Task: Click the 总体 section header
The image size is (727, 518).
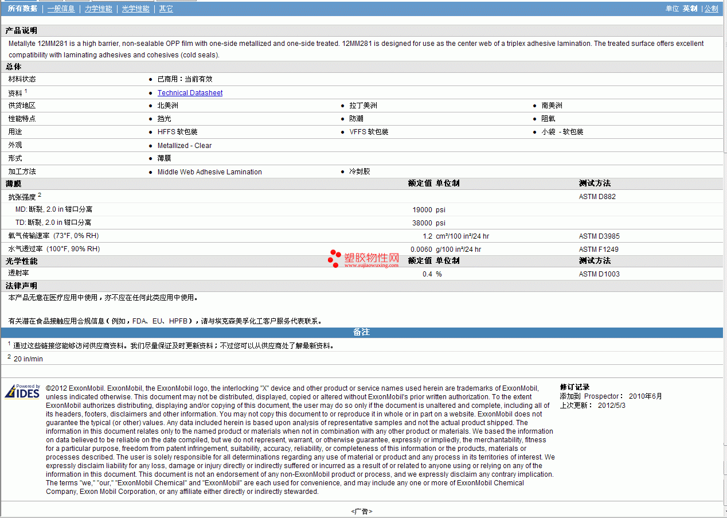Action: click(13, 67)
